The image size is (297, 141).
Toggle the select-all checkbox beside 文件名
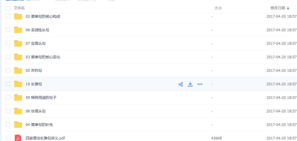[8, 8]
